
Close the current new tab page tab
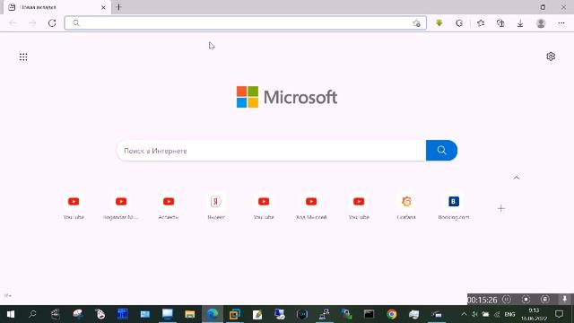coord(103,7)
